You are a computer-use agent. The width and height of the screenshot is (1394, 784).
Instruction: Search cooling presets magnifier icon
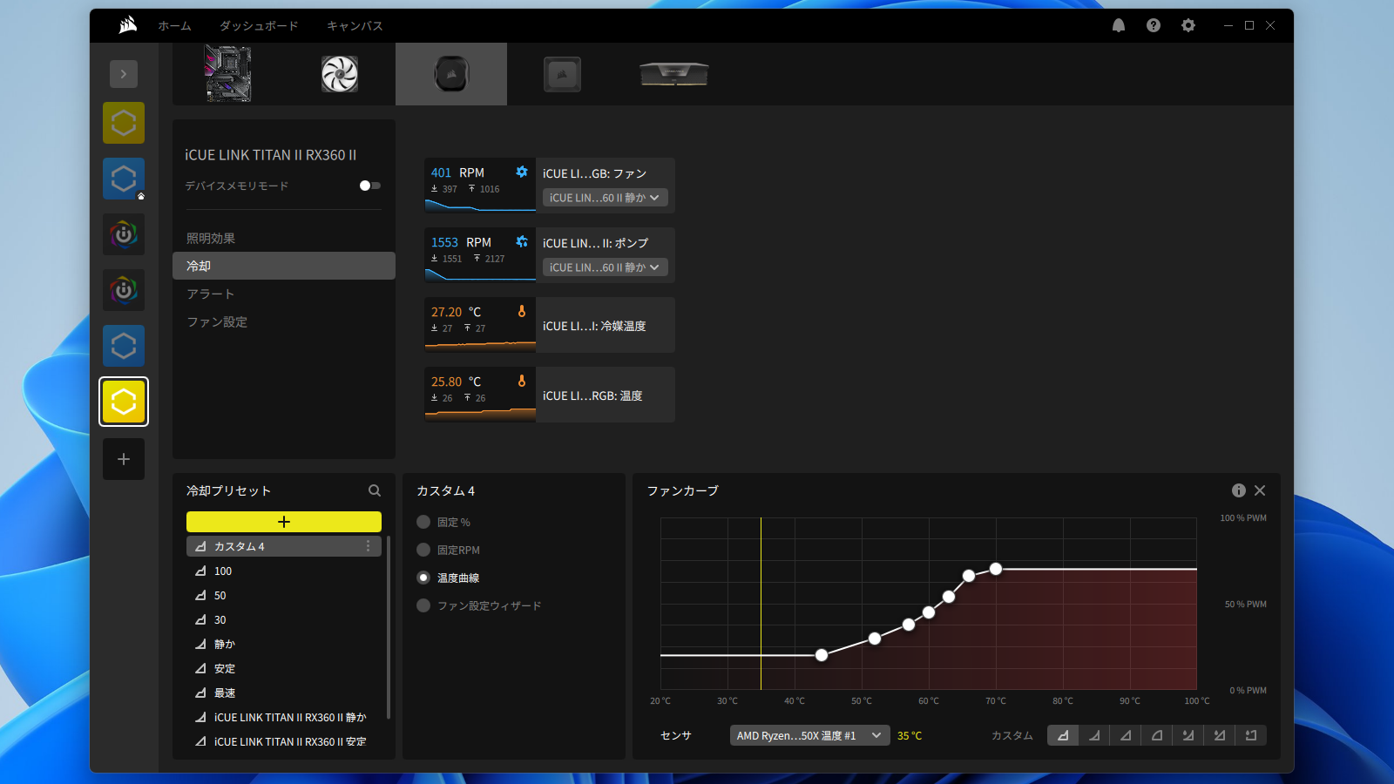tap(375, 490)
